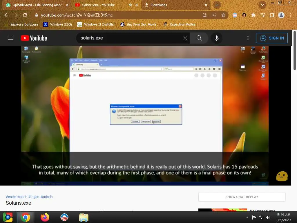Screen dimensions: 297x223
Task: Open YouTube settings three-dot menu
Action: (248, 38)
